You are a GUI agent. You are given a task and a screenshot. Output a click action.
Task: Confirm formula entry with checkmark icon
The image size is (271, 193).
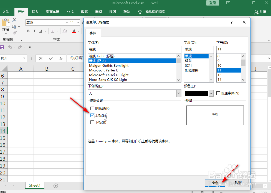51,58
